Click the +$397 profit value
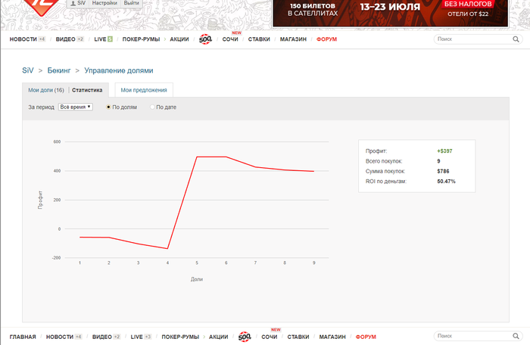The width and height of the screenshot is (530, 345). pyautogui.click(x=444, y=151)
